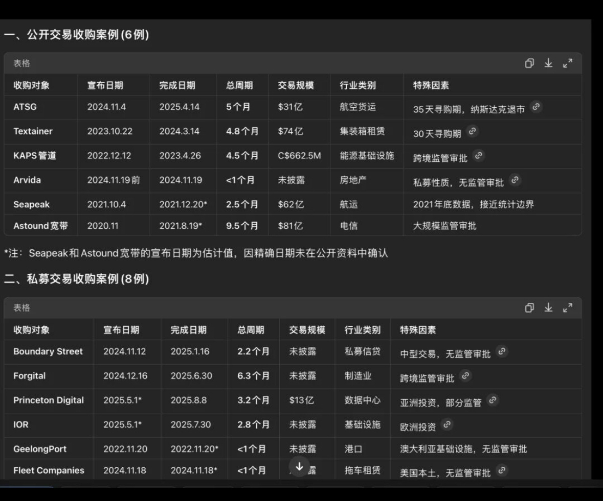
Task: Click the 行业类别 header in the first table
Action: [358, 85]
